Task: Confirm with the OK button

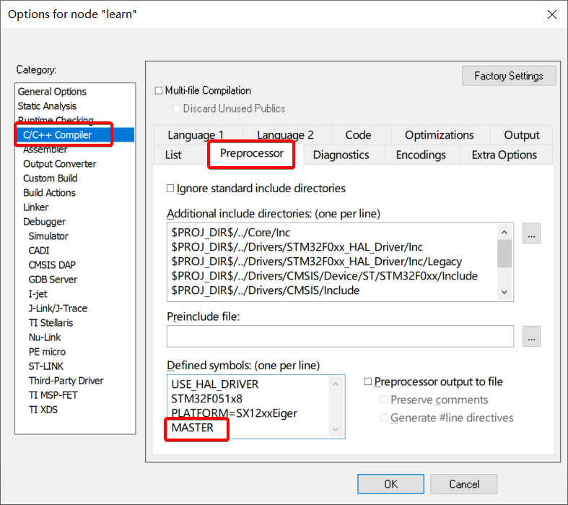Action: point(390,484)
